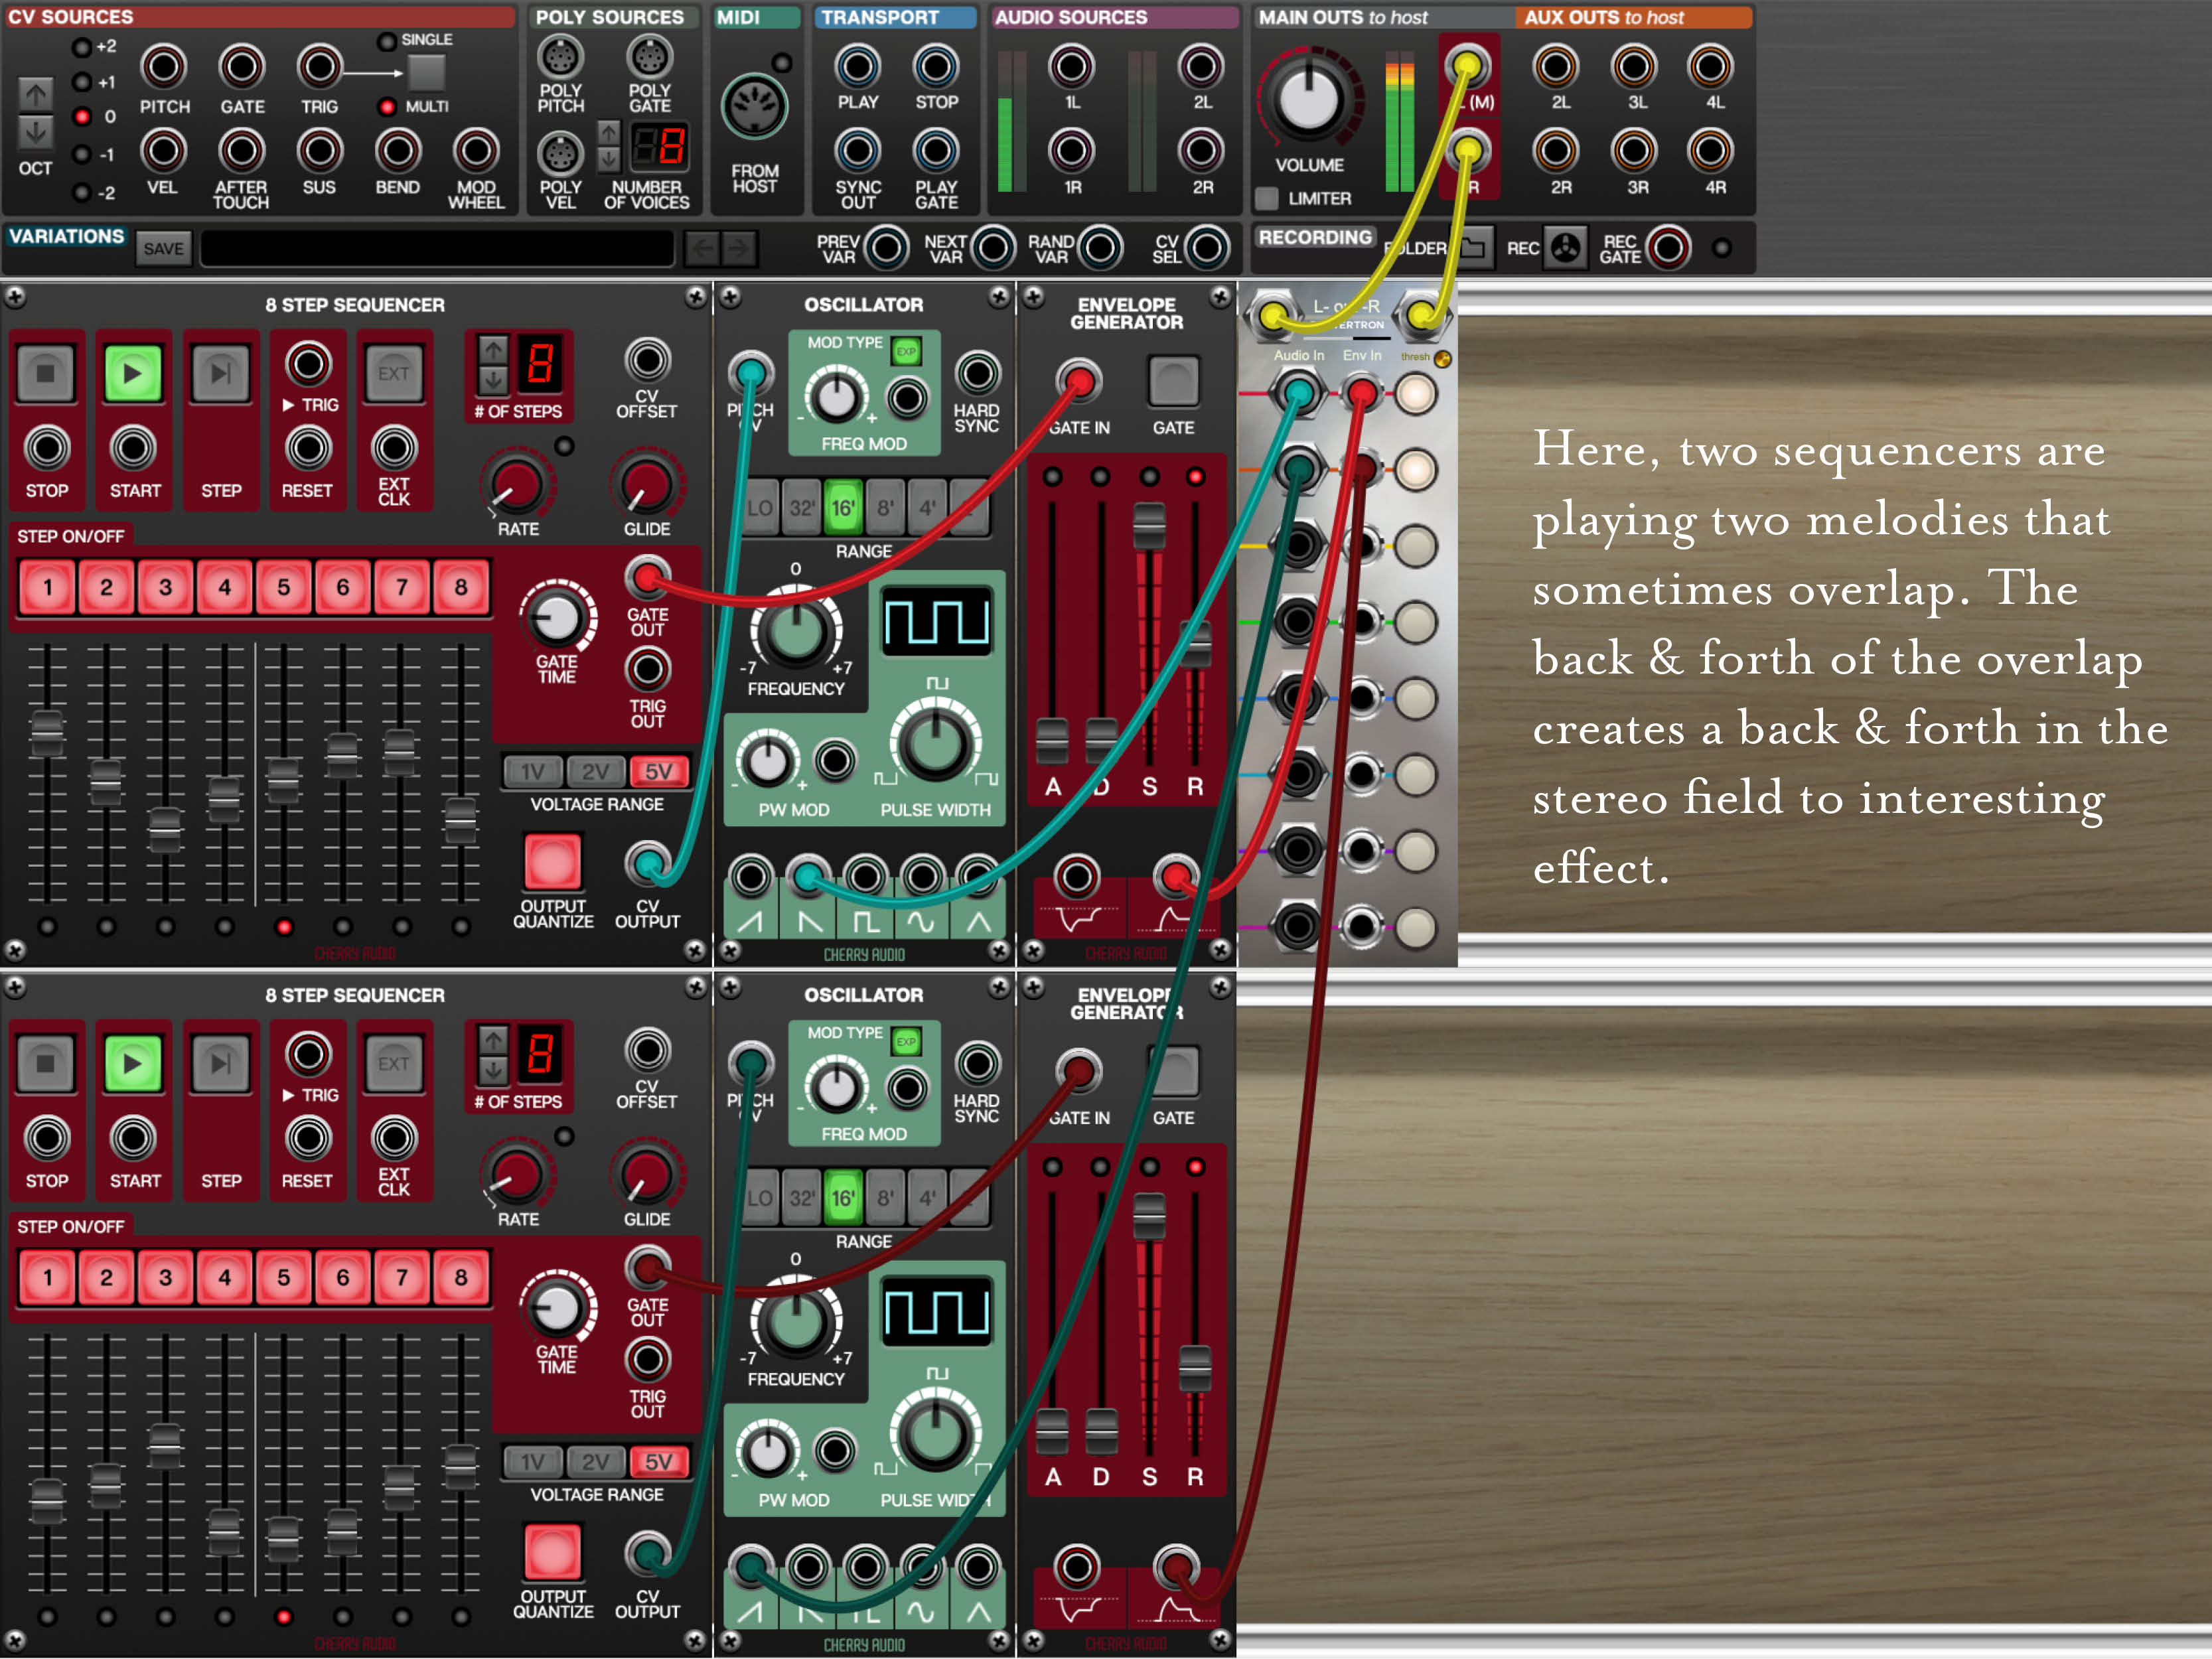Enable the Limiter checkbox in Main Outs
The image size is (2212, 1659).
1267,198
